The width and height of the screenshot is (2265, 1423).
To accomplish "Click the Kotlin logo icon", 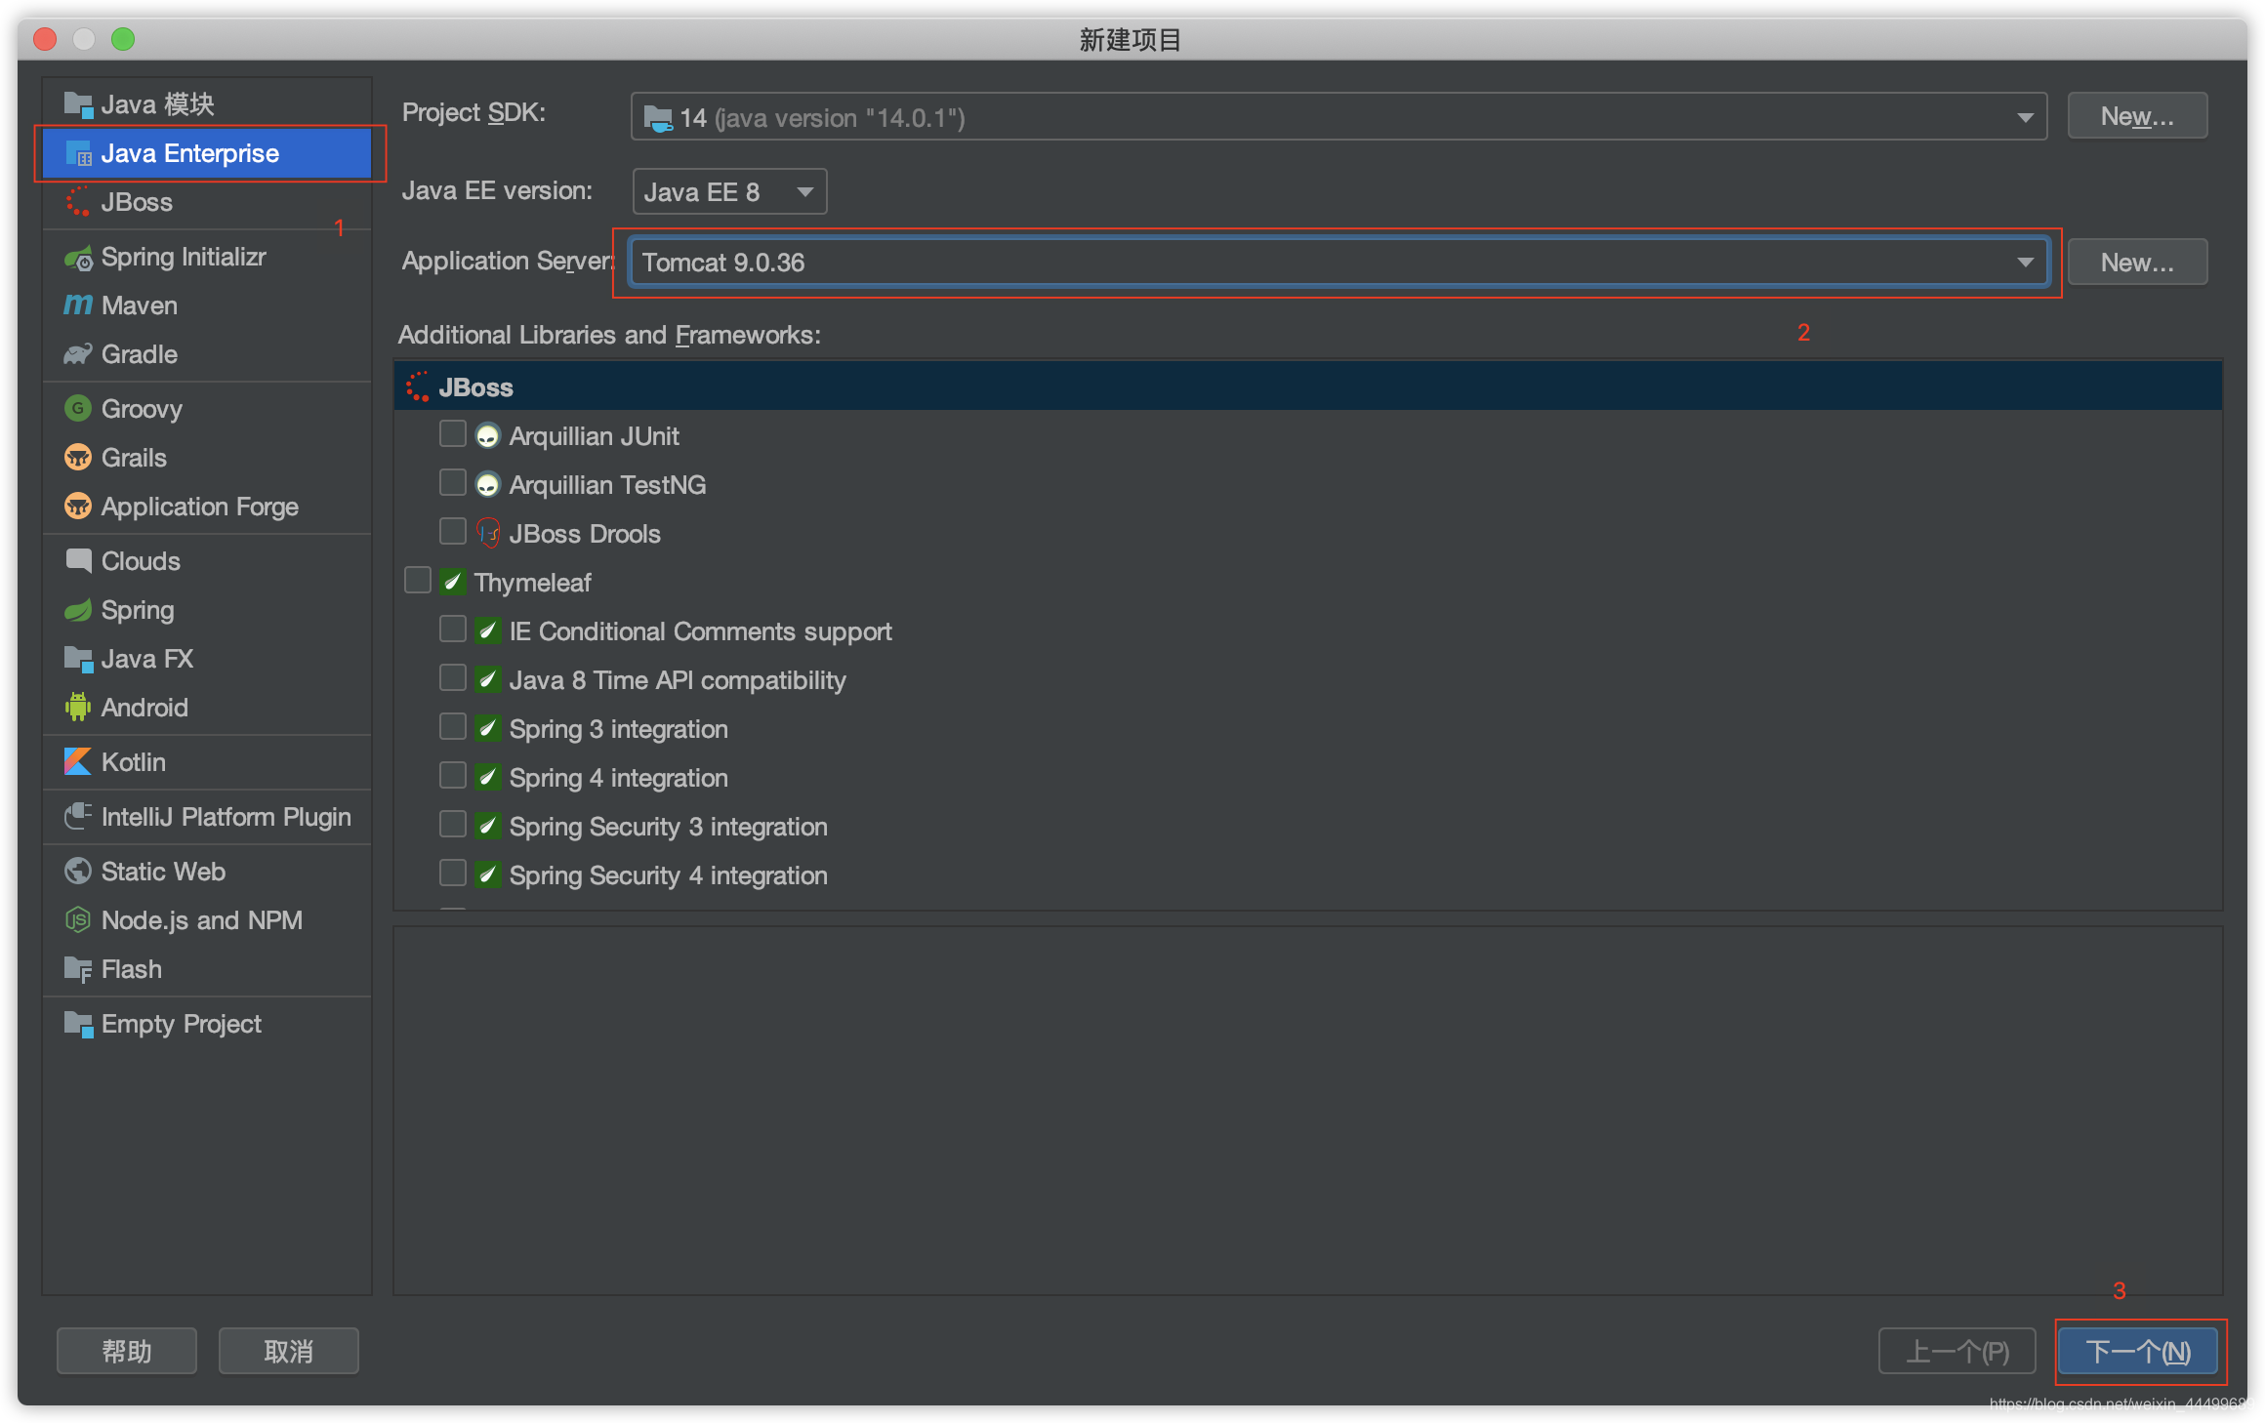I will pyautogui.click(x=78, y=762).
